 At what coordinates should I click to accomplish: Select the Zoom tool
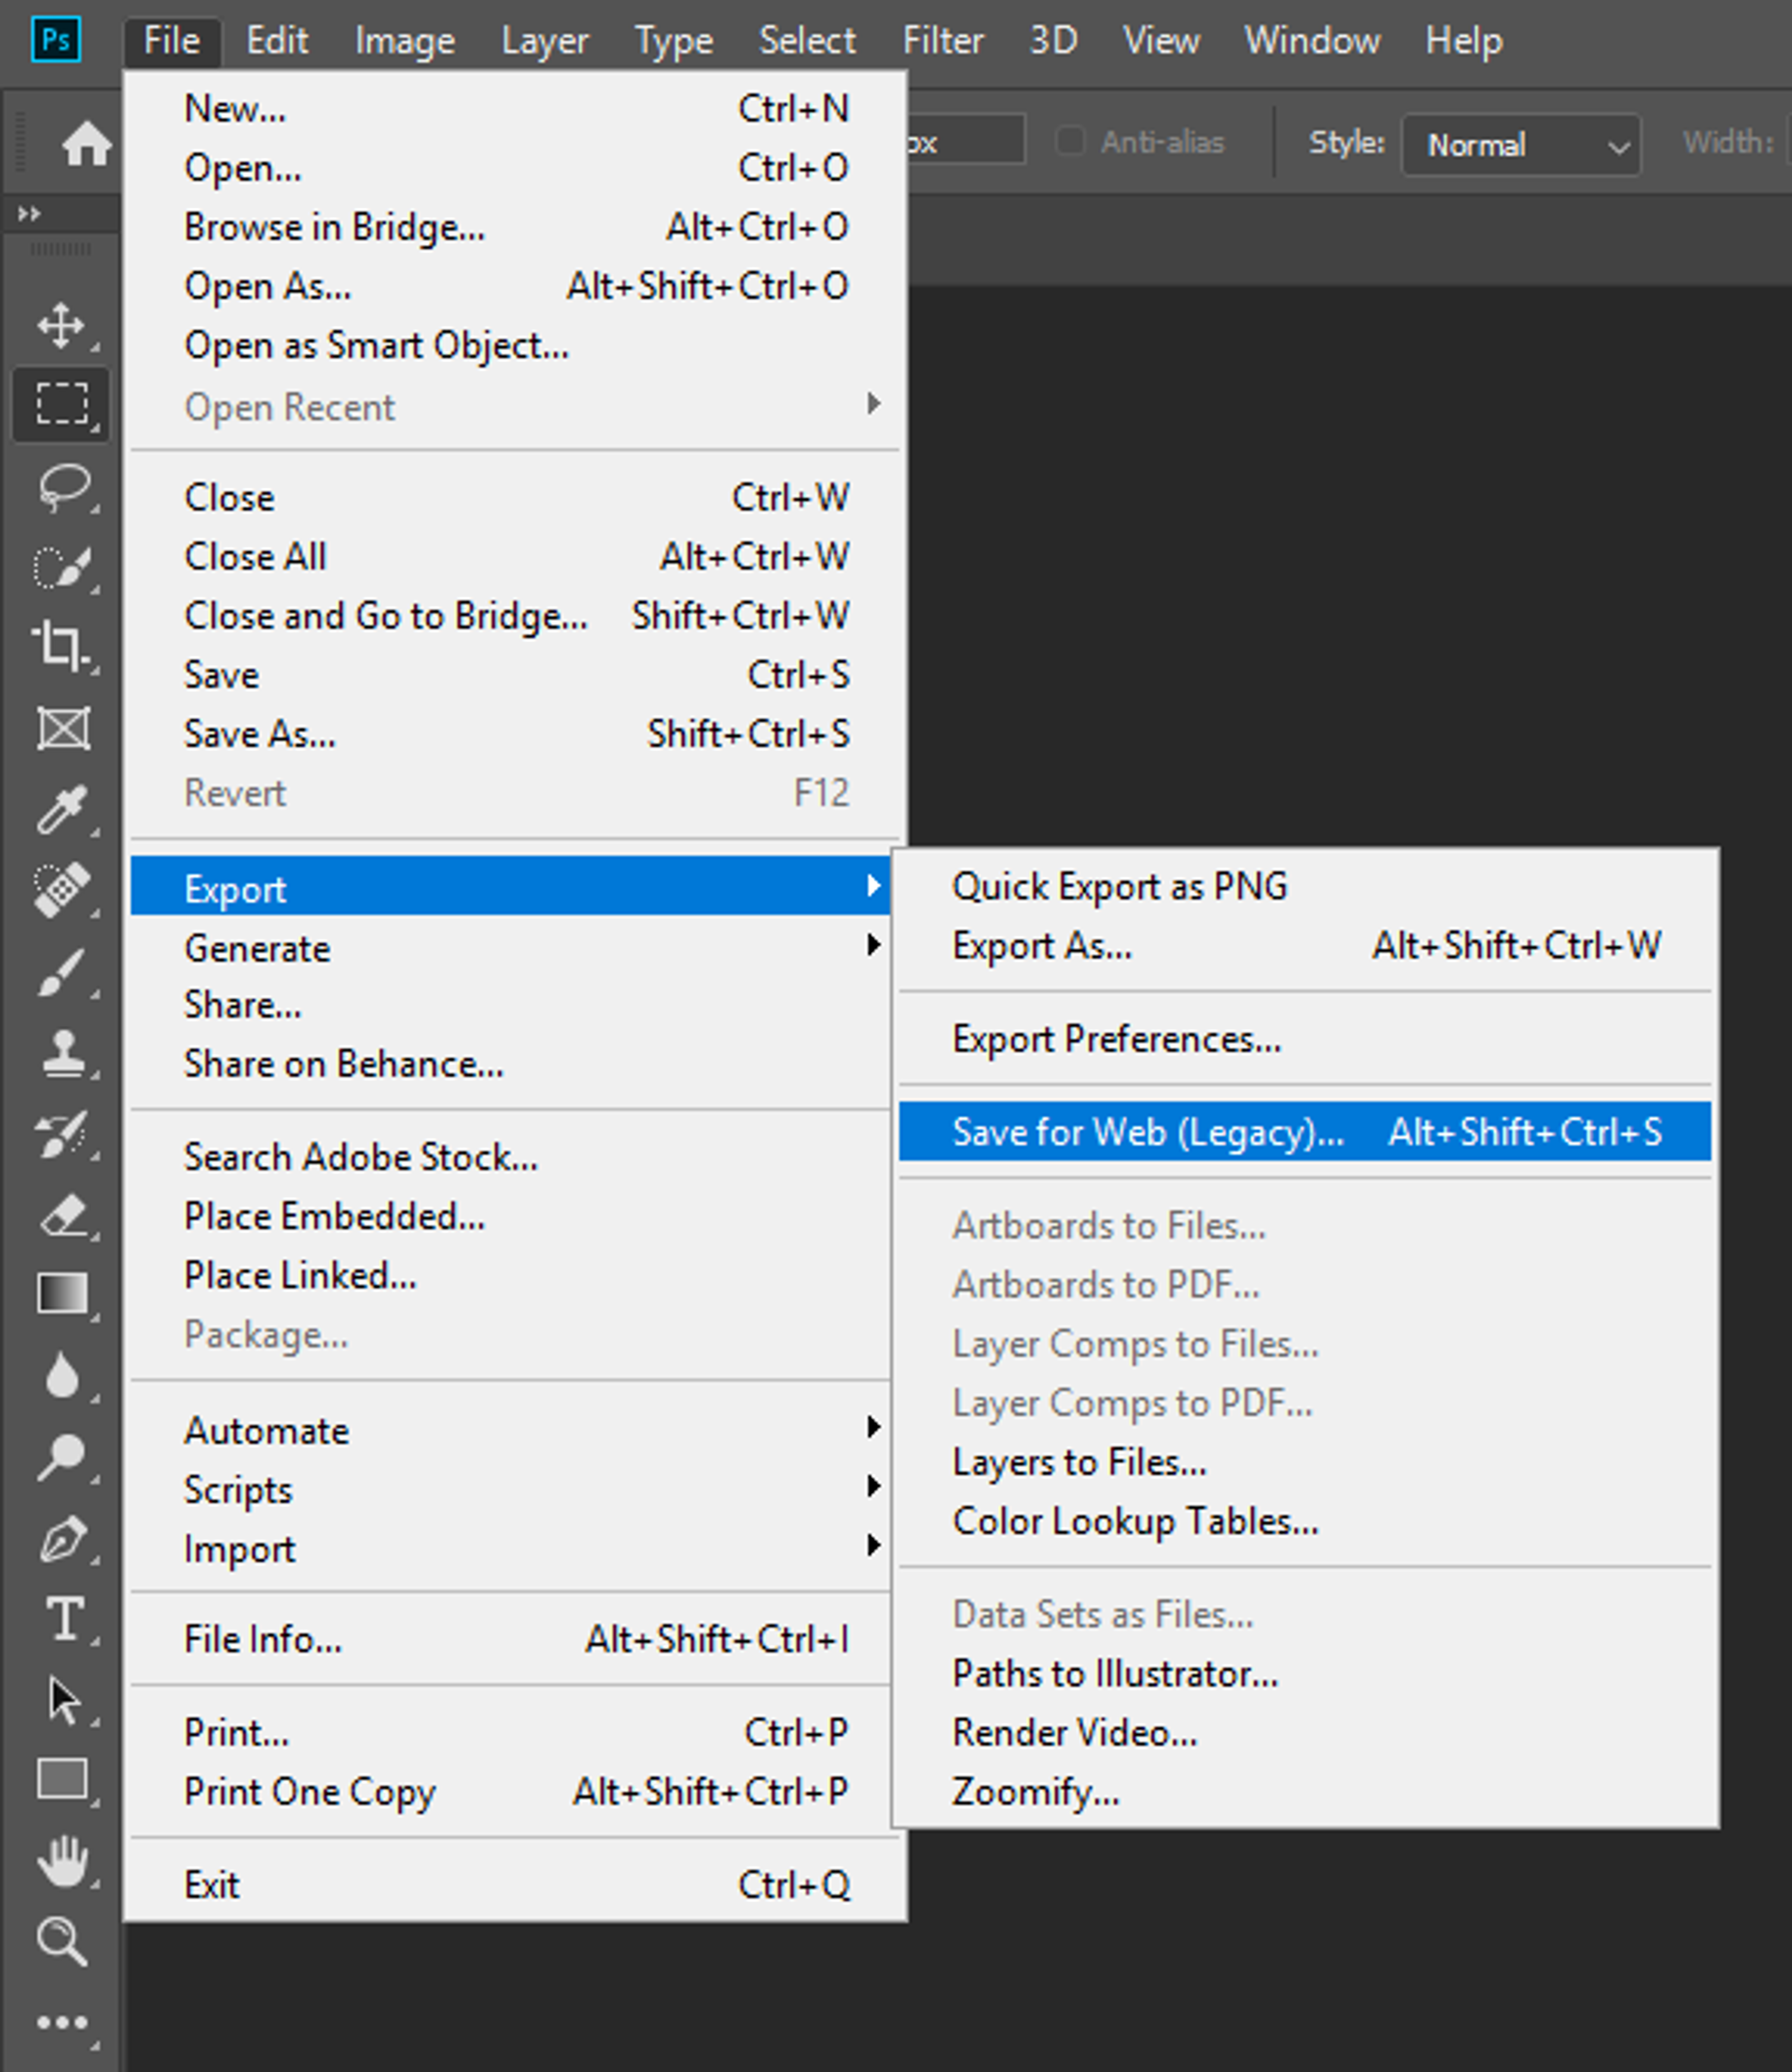point(61,1942)
